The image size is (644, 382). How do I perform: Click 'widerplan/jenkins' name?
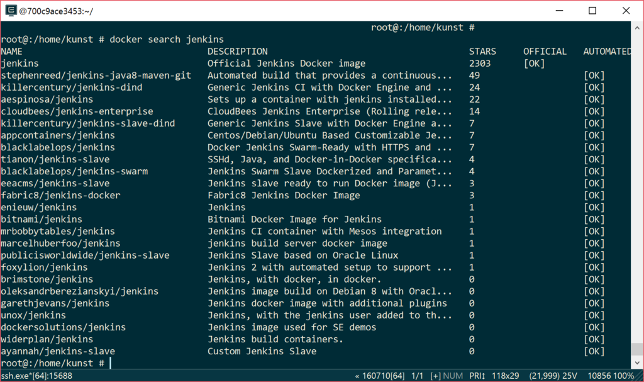click(x=47, y=339)
